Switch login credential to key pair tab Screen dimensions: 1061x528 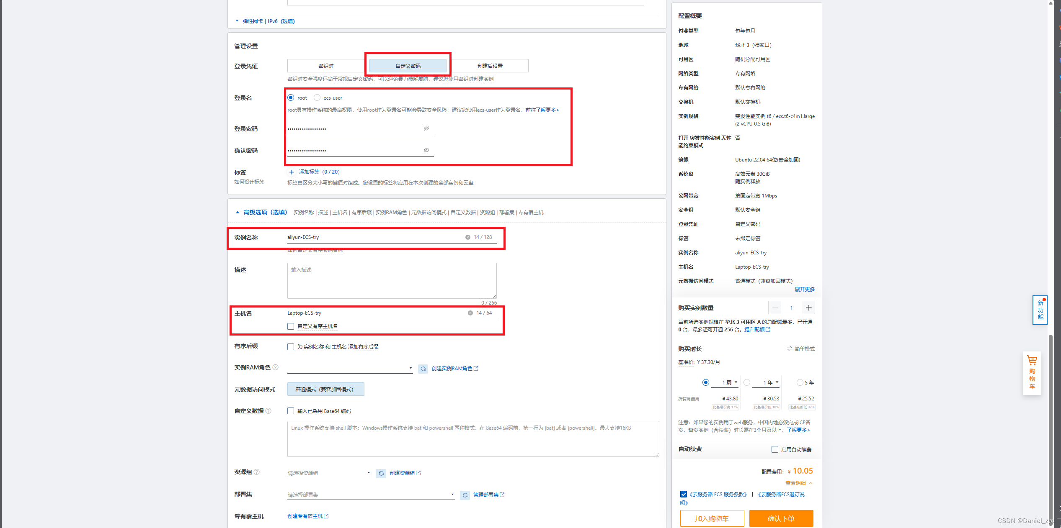click(x=326, y=66)
